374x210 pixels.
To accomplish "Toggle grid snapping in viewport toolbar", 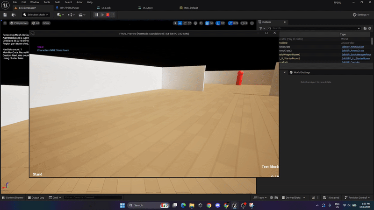I will click(x=206, y=23).
